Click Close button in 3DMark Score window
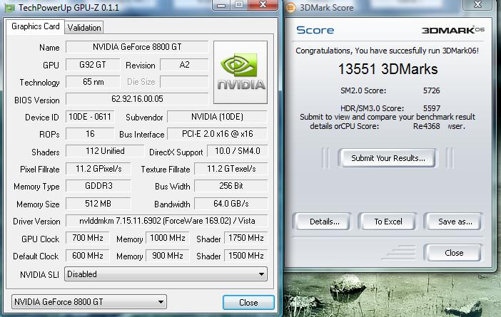This screenshot has height=317, width=501. pyautogui.click(x=454, y=253)
